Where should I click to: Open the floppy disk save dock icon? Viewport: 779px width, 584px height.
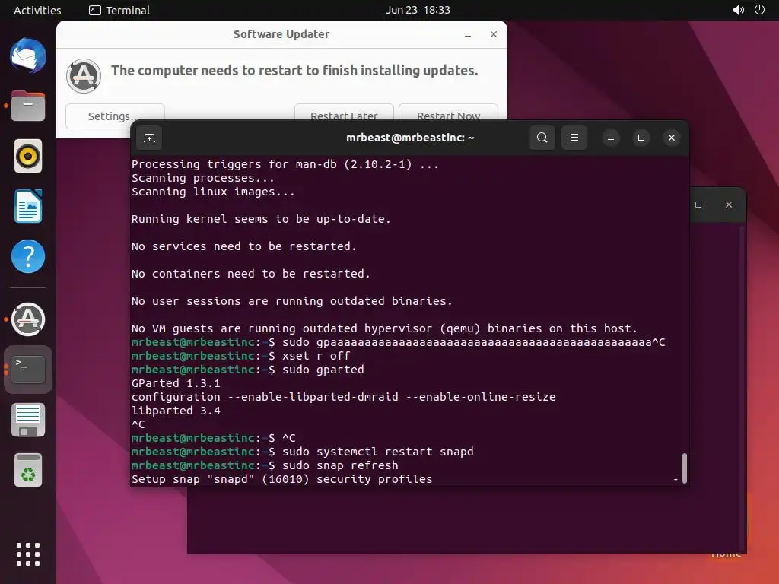click(28, 420)
